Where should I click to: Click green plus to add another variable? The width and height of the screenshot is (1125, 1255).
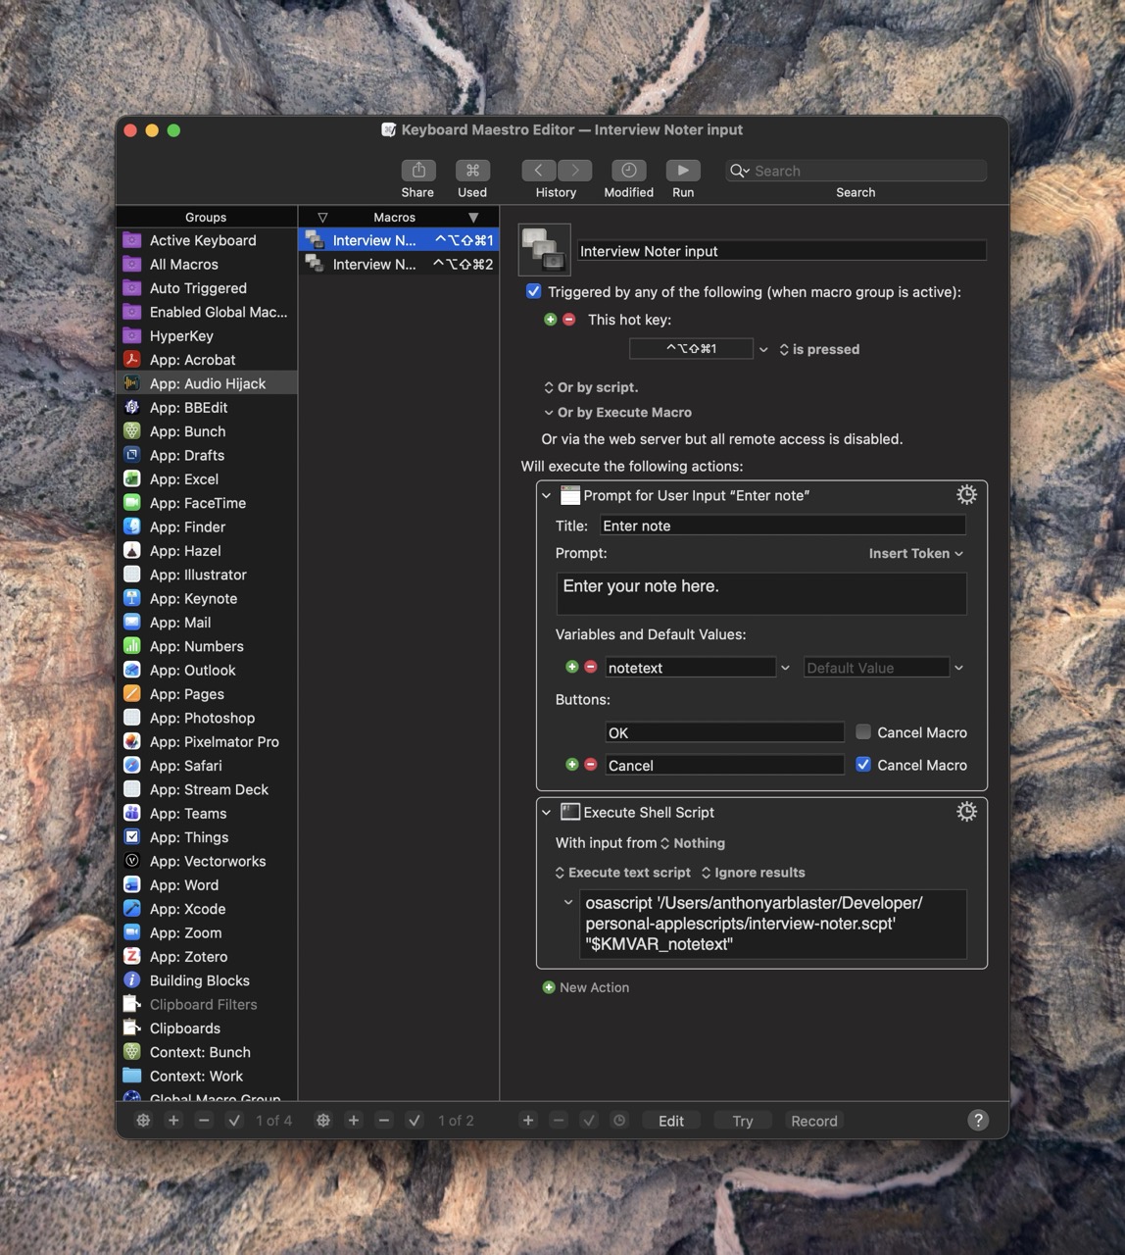coord(571,666)
